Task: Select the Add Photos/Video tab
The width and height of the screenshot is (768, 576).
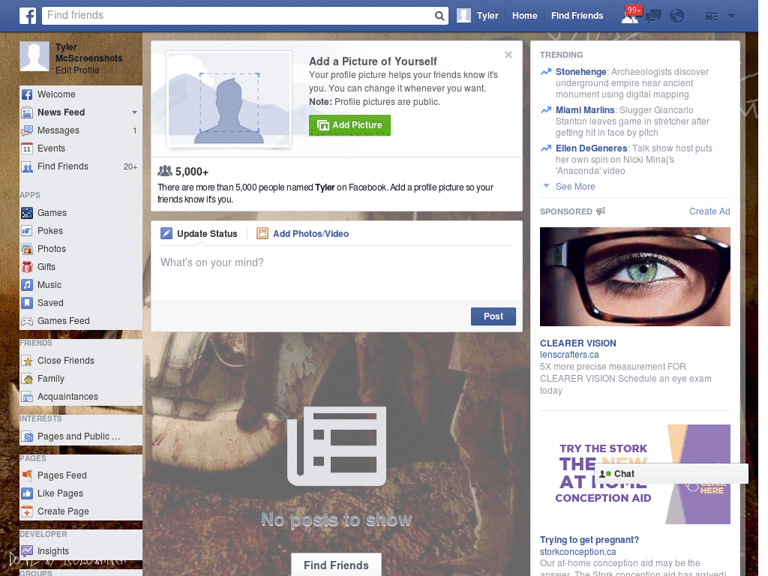Action: click(x=303, y=234)
